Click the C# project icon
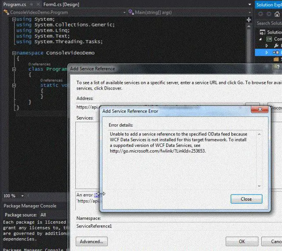Image resolution: width=282 pixels, height=251 pixels. [x=269, y=39]
